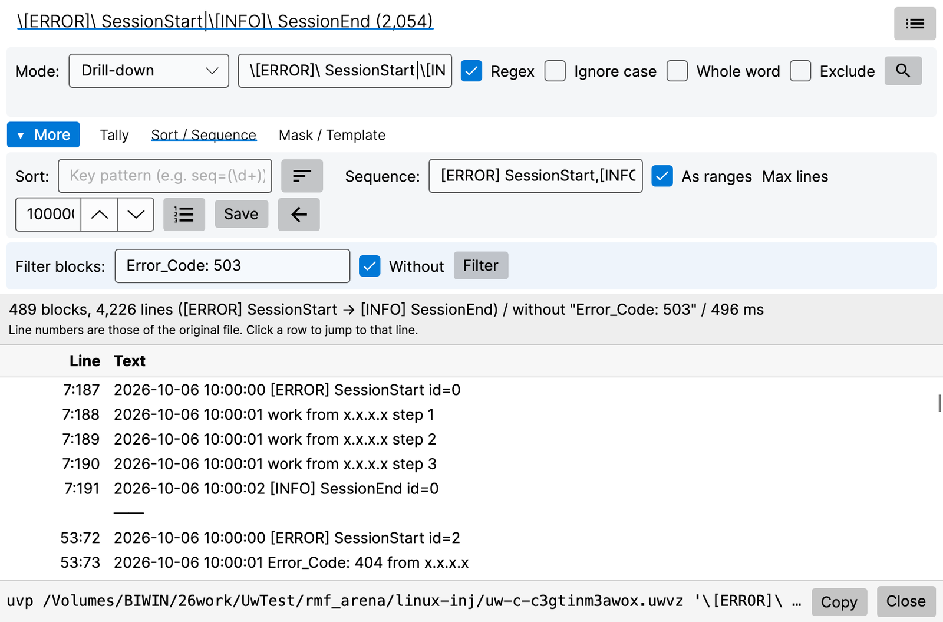This screenshot has width=943, height=622.
Task: Click the Filter button
Action: (481, 265)
